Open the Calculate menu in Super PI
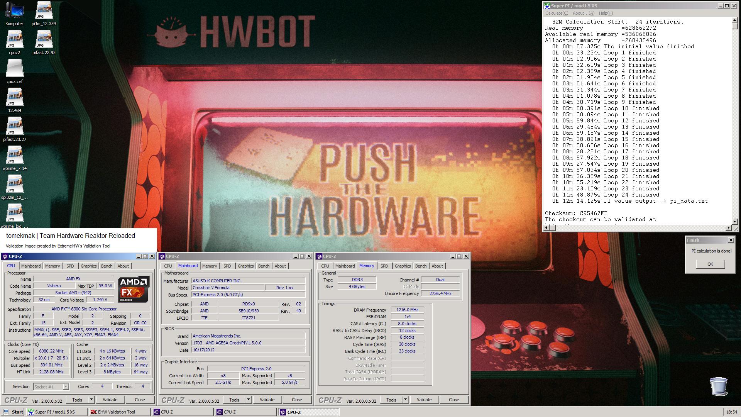The width and height of the screenshot is (741, 417). tap(557, 13)
